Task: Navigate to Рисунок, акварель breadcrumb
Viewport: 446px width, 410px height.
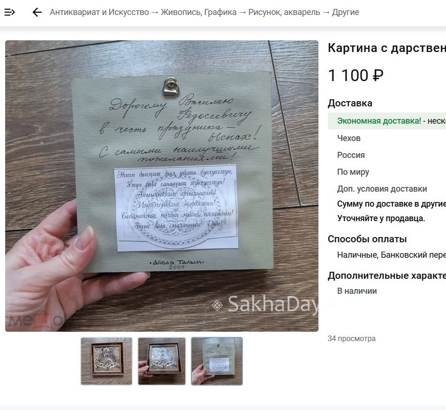Action: pos(284,12)
